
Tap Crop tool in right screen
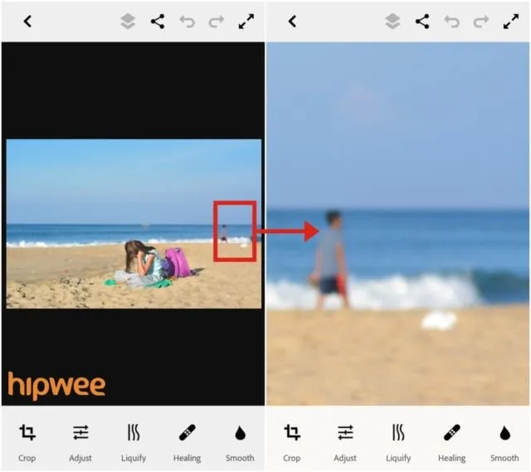[292, 442]
